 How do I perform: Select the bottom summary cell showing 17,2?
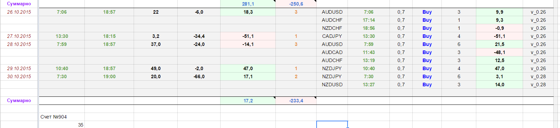tap(248, 101)
